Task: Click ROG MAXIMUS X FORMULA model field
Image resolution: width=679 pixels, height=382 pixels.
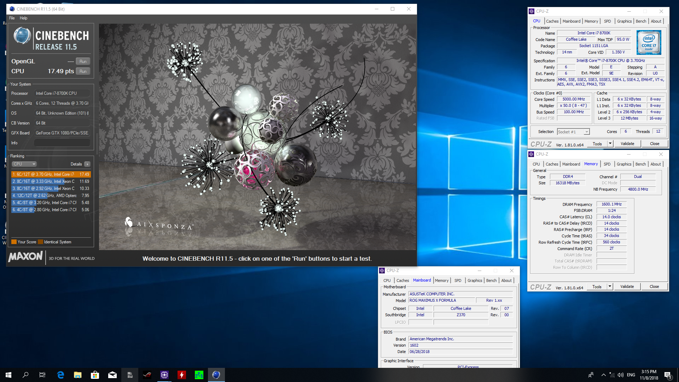Action: click(441, 300)
